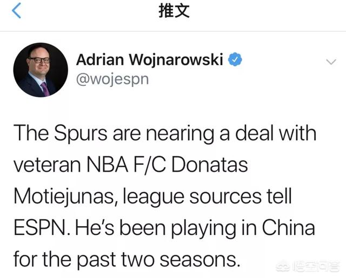Click the word NBA in the tweet
The image size is (346, 278).
pos(107,165)
